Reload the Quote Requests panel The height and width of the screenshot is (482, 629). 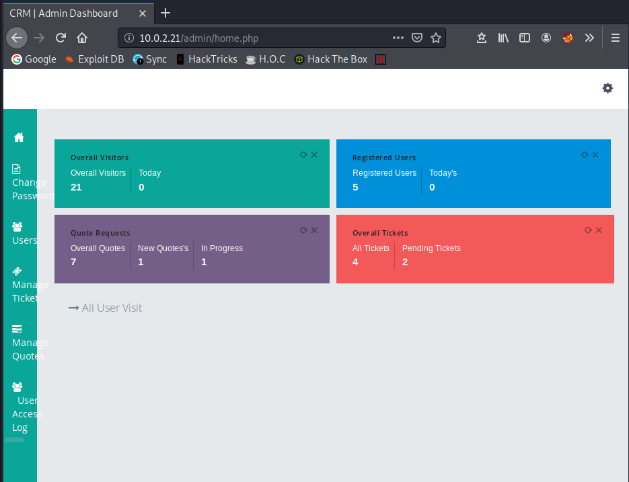pos(303,230)
